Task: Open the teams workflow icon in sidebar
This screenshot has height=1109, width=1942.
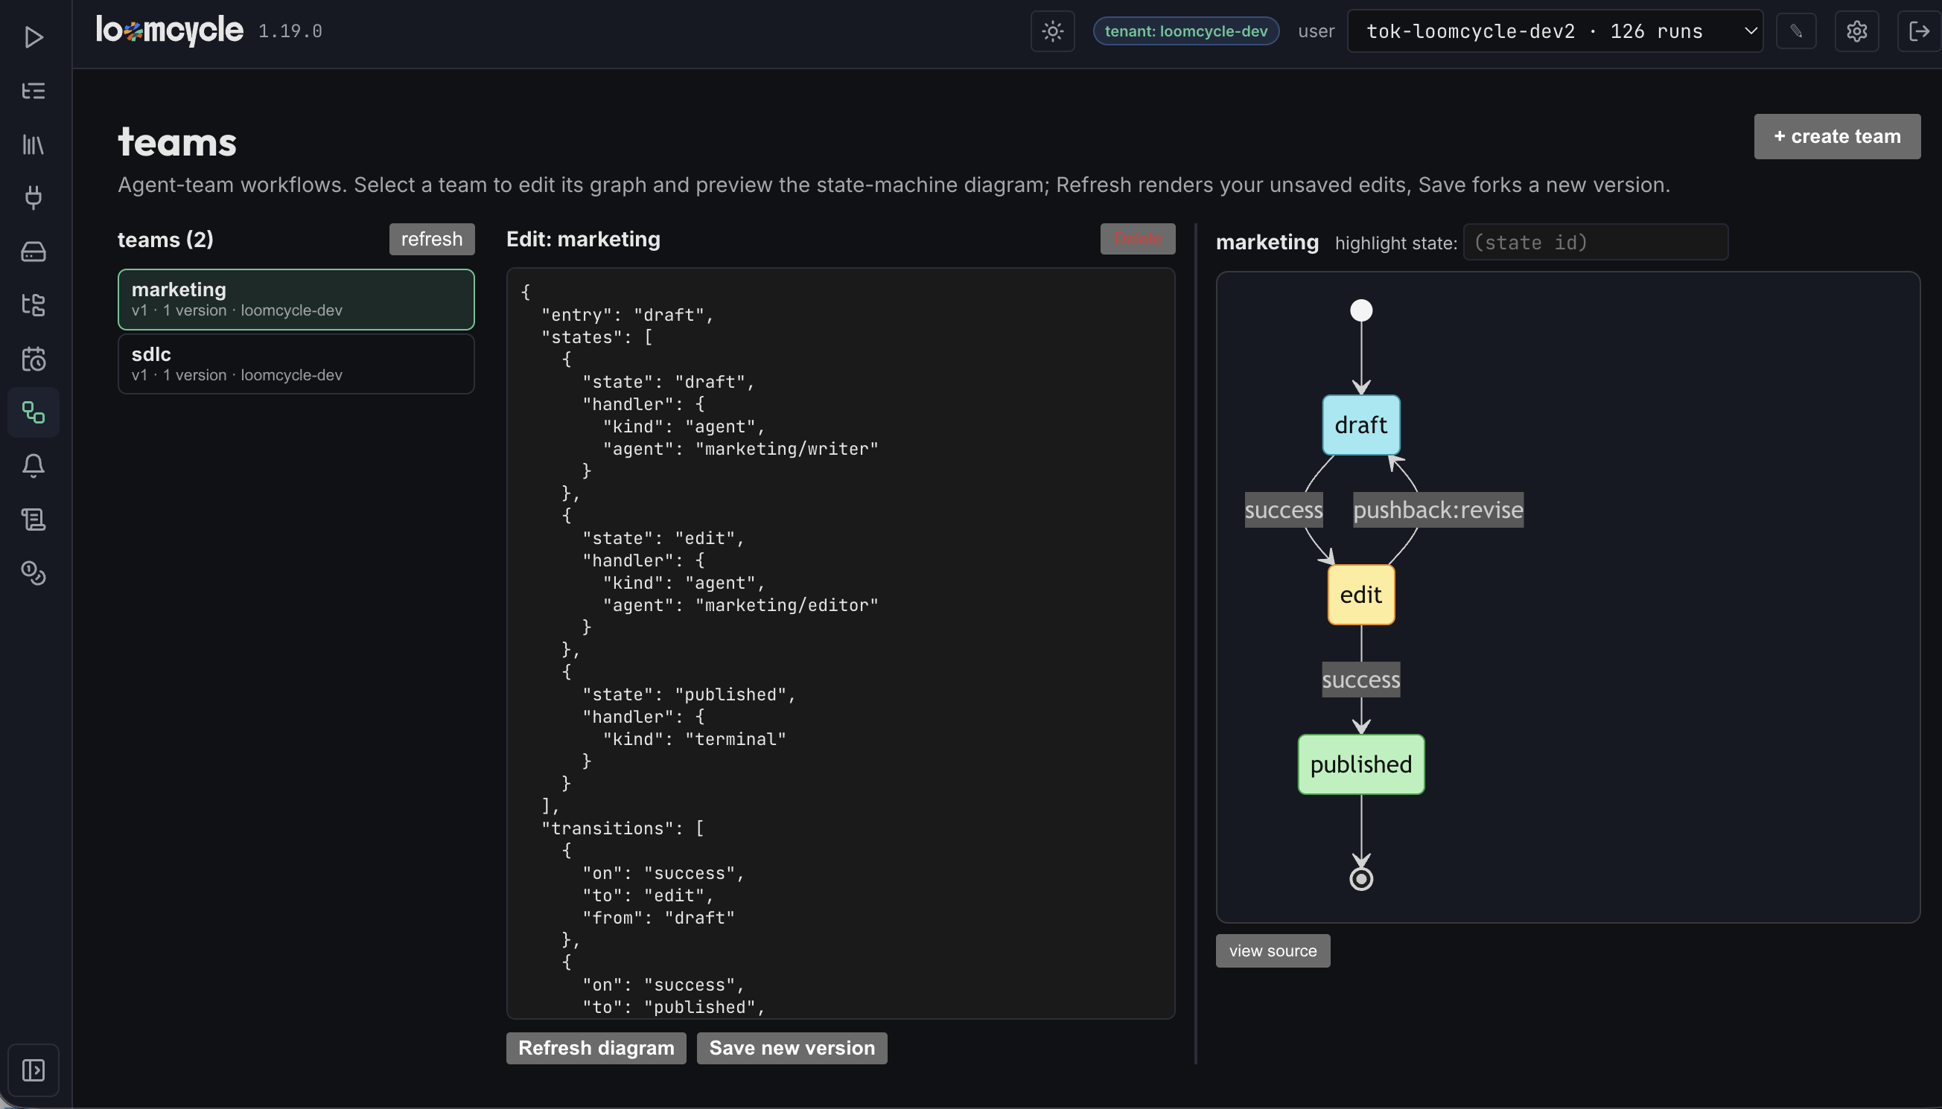Action: tap(34, 412)
